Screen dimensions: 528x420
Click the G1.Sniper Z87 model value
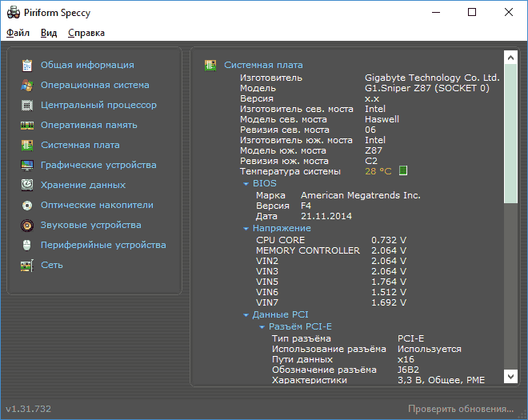427,88
